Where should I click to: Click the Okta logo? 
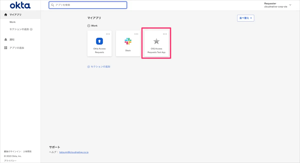point(20,5)
